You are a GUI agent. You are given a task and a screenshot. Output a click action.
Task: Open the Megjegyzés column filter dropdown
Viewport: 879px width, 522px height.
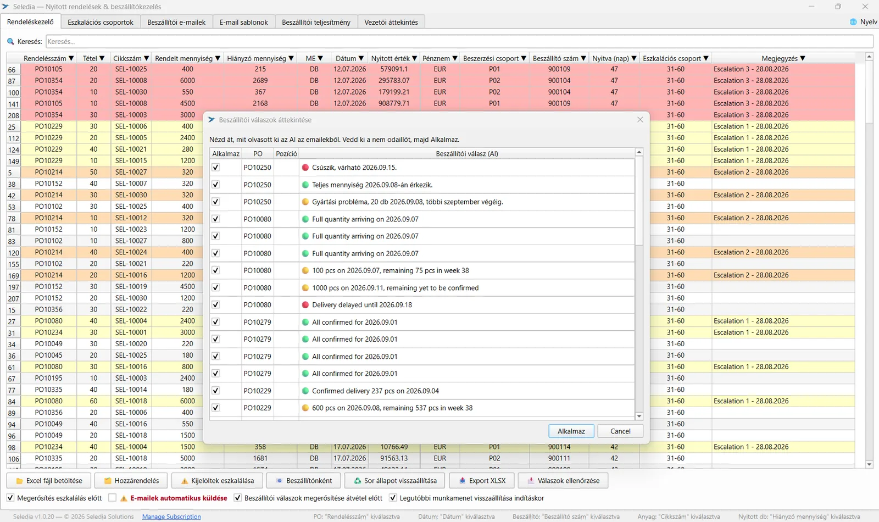[x=803, y=58]
